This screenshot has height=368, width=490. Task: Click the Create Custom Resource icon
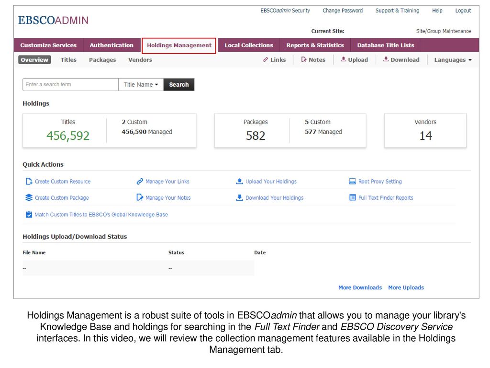pyautogui.click(x=29, y=181)
